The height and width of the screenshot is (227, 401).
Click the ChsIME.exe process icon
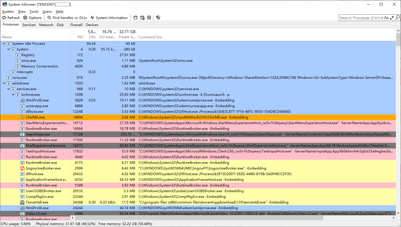22,117
